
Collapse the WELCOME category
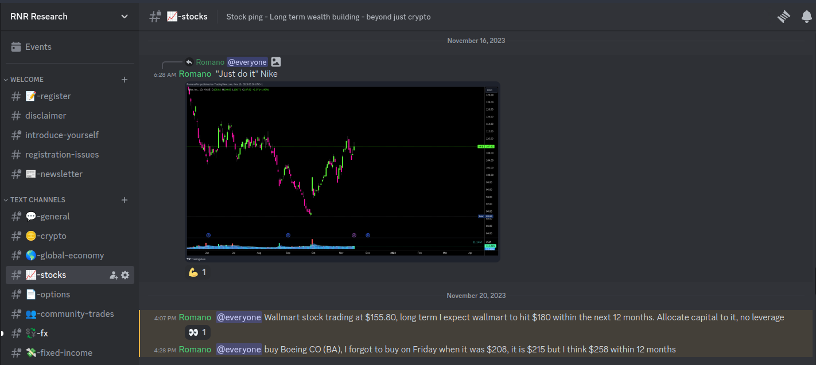[x=26, y=80]
